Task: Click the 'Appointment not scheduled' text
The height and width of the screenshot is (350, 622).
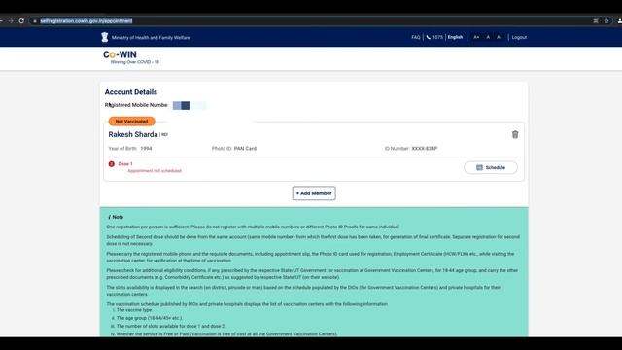Action: [155, 171]
